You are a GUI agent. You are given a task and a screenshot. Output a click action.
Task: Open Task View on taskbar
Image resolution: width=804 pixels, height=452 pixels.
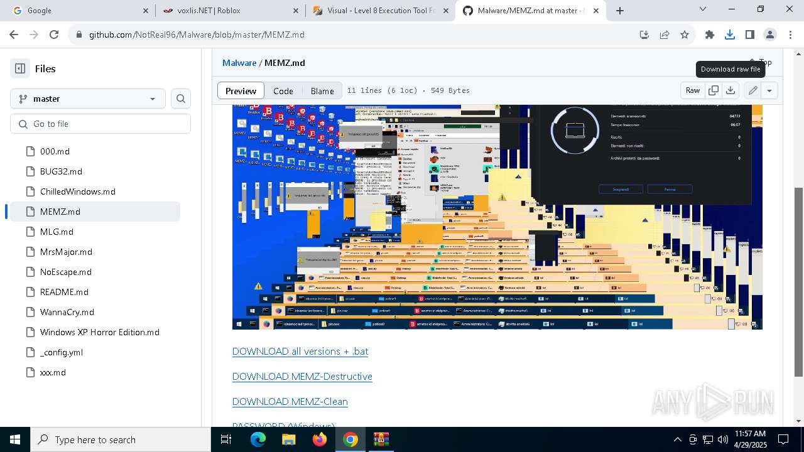pyautogui.click(x=226, y=439)
